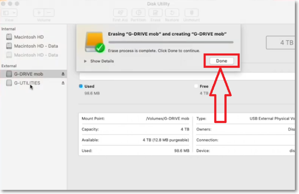Screen dimensions: 299x194
Task: Click the Used 98.6 MB value in the table
Action: coord(182,151)
